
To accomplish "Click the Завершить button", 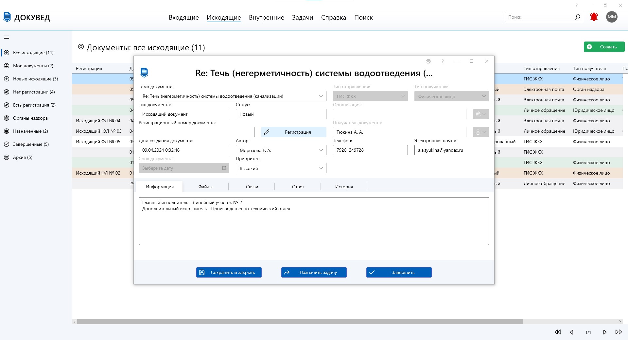I will point(399,272).
